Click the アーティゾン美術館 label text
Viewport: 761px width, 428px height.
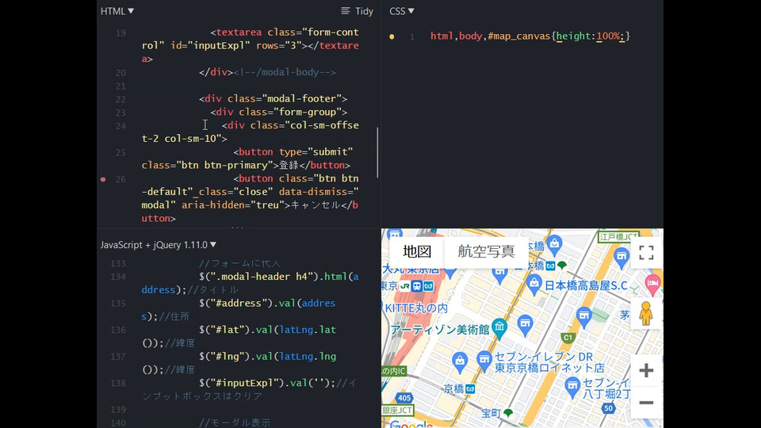click(x=440, y=330)
